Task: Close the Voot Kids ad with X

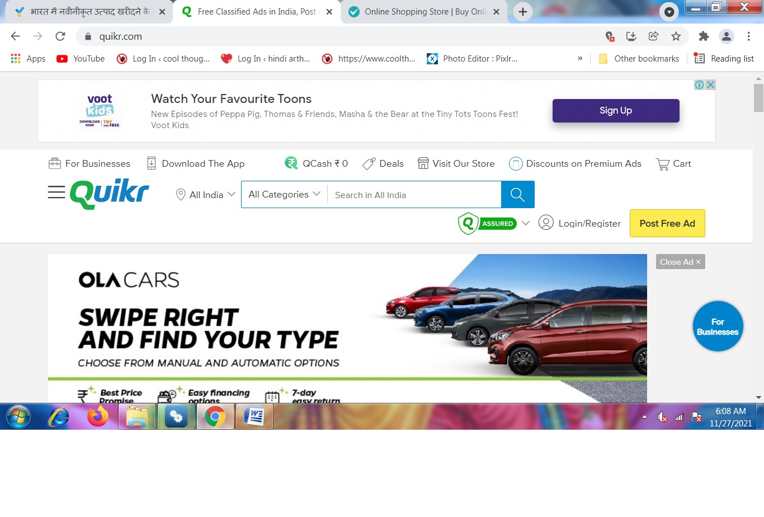Action: click(710, 85)
